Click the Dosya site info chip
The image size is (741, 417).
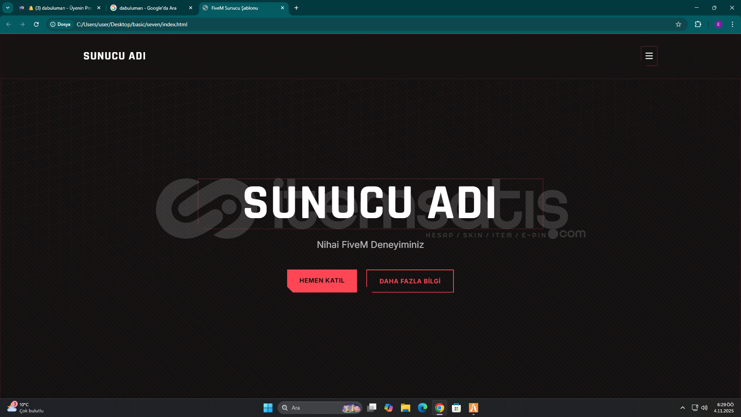pos(61,24)
